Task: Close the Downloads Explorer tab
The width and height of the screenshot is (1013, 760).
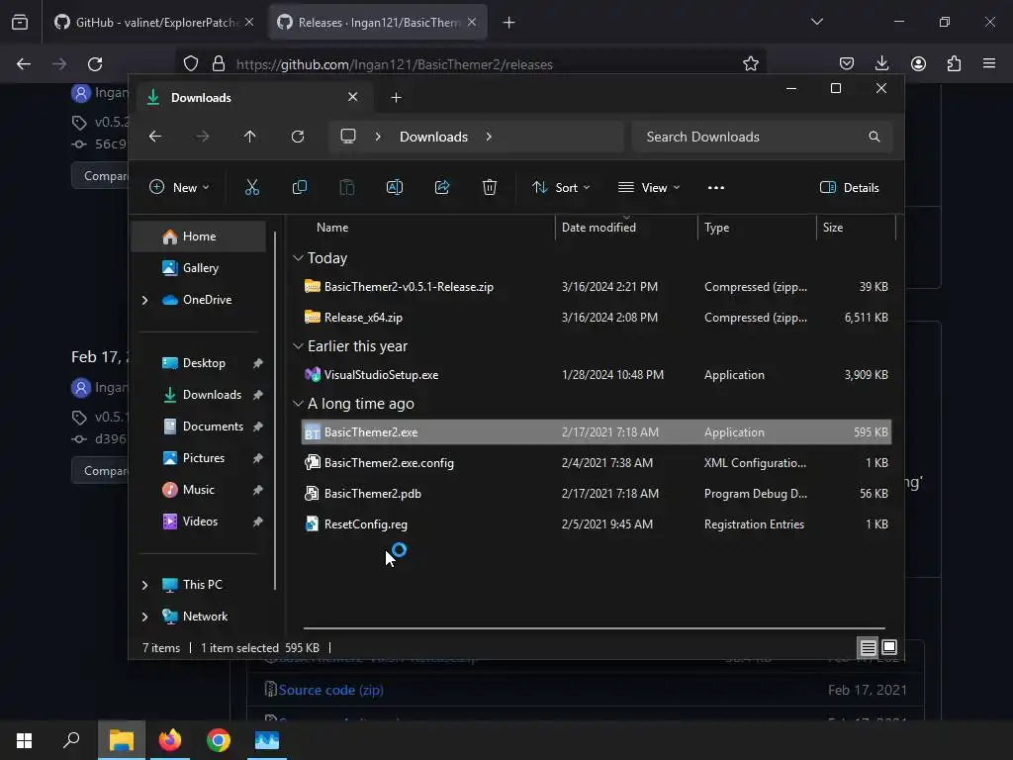Action: coord(353,97)
